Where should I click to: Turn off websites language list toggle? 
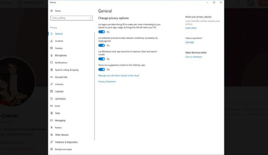tap(102, 45)
